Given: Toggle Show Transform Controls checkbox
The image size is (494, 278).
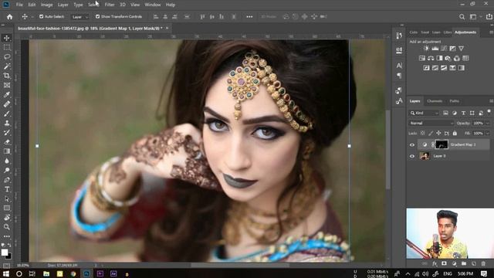Looking at the screenshot, I should pyautogui.click(x=98, y=16).
